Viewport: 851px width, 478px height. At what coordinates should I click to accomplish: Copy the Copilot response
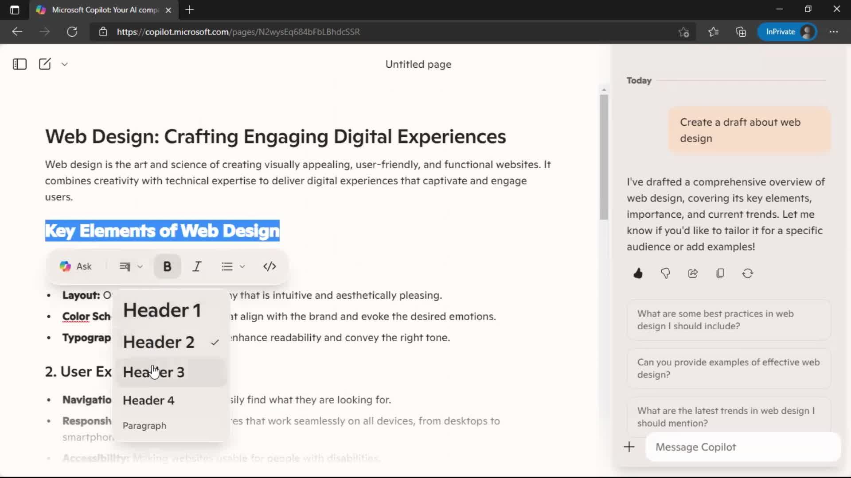click(720, 274)
